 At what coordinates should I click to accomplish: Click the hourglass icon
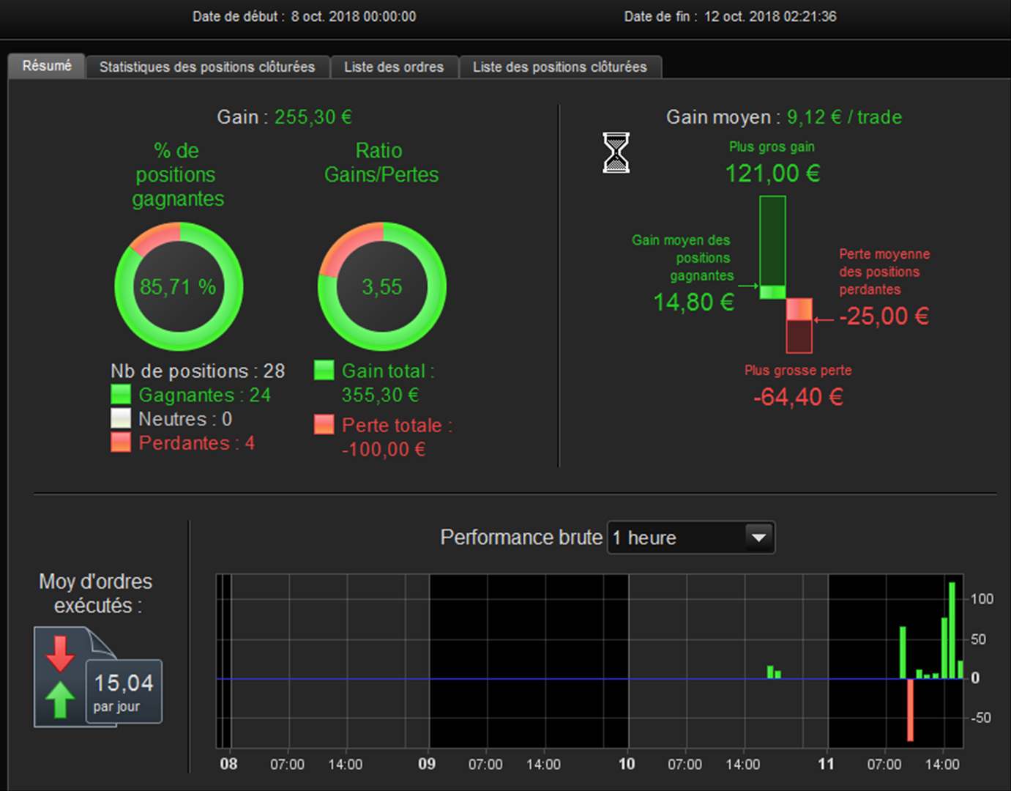pyautogui.click(x=616, y=152)
